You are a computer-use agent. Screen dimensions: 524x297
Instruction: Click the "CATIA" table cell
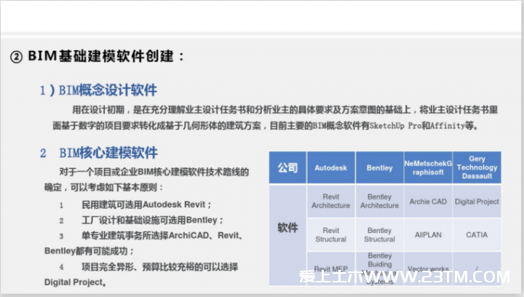tap(477, 235)
